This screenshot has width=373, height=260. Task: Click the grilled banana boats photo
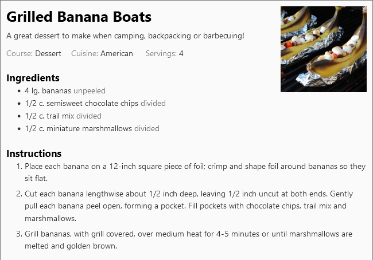click(x=324, y=49)
